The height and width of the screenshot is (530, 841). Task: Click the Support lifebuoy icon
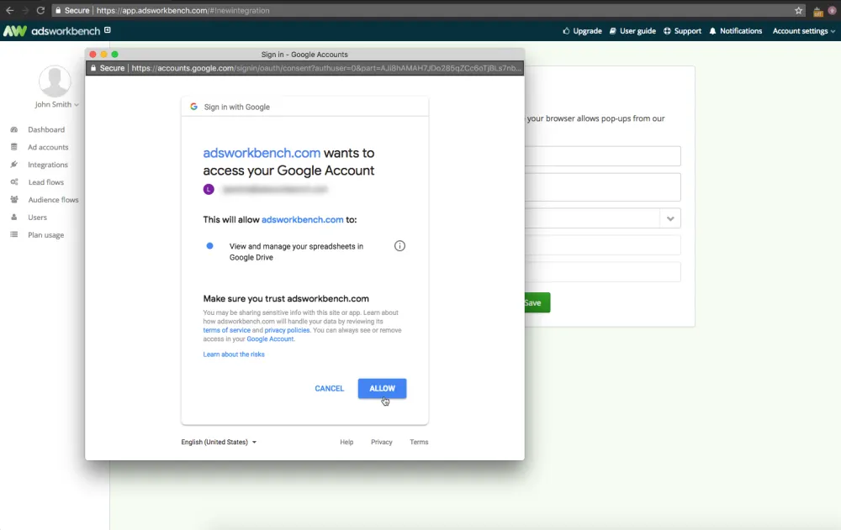(667, 31)
